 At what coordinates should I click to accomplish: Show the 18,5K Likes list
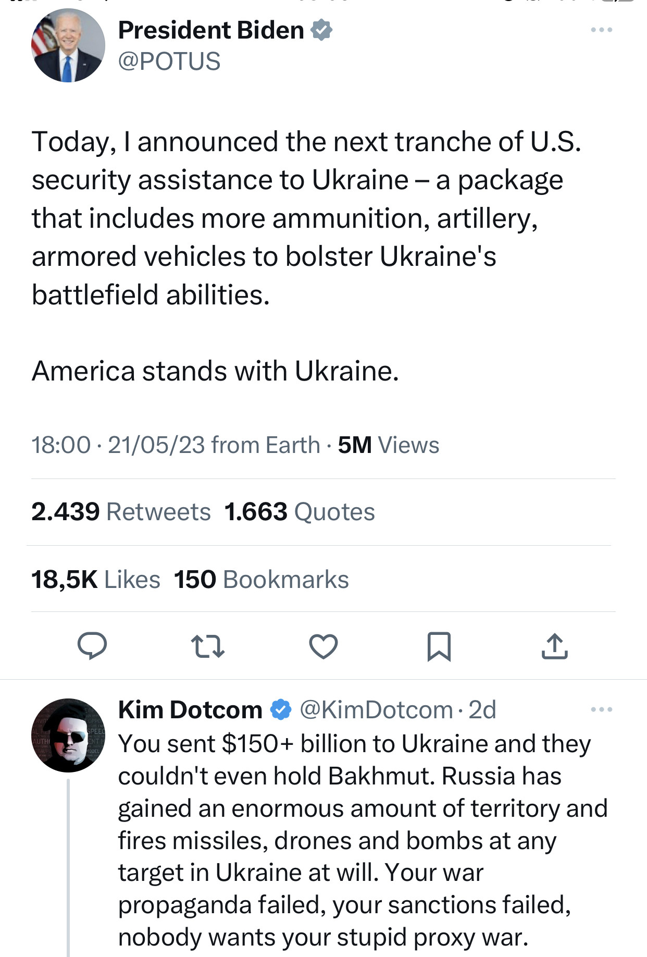pos(96,580)
